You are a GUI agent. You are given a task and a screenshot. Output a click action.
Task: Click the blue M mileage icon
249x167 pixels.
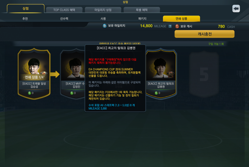pyautogui.click(x=105, y=26)
